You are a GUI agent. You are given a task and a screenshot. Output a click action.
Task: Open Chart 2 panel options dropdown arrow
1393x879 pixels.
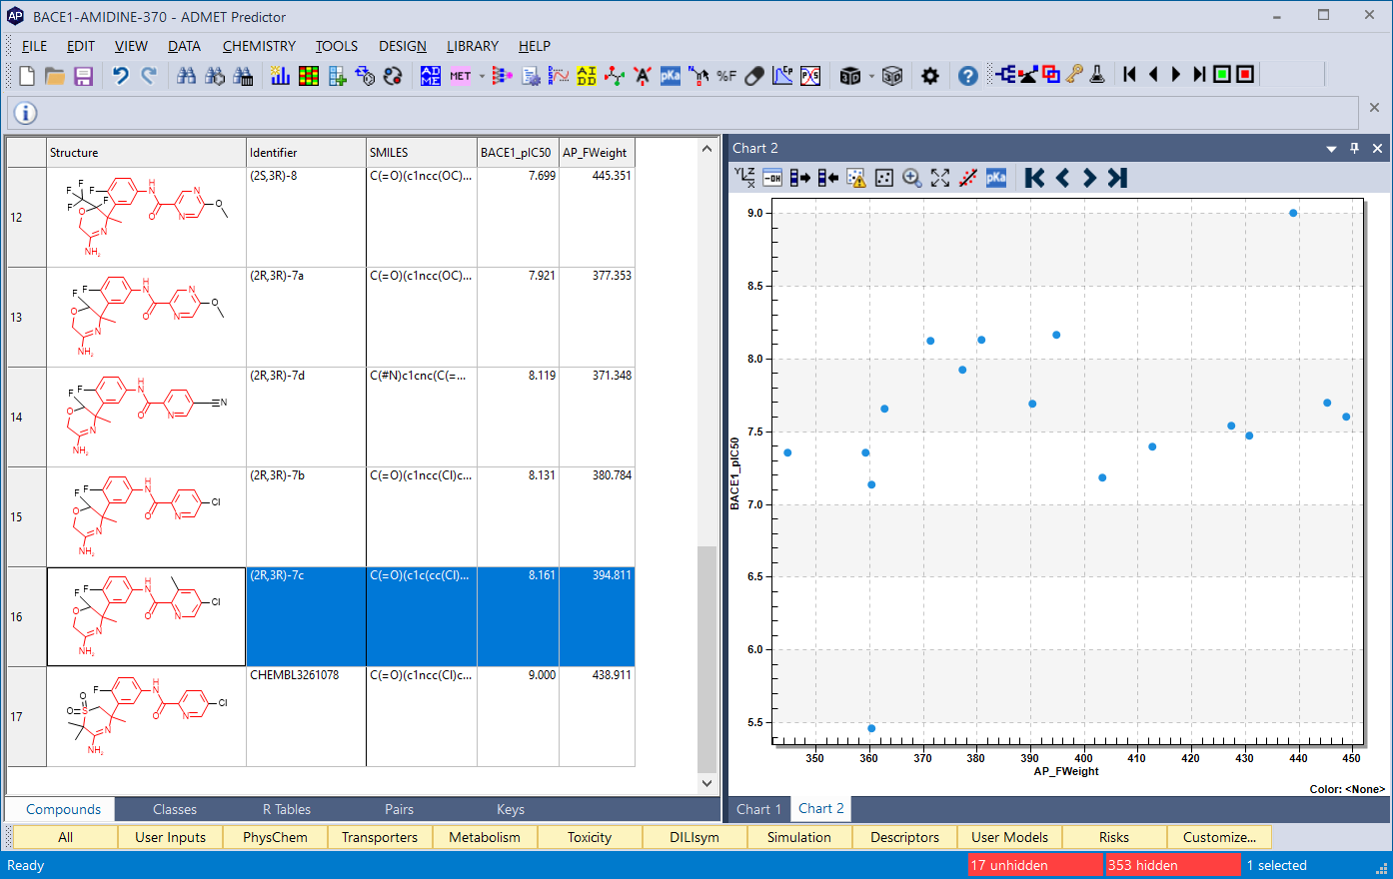1331,149
